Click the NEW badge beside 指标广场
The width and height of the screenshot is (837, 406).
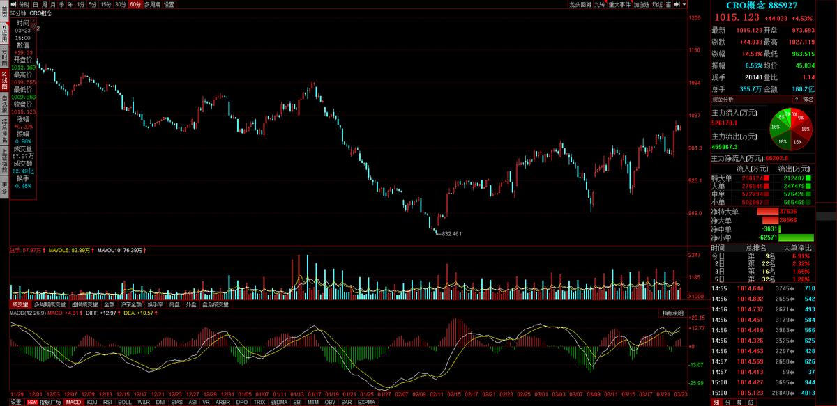[x=32, y=402]
